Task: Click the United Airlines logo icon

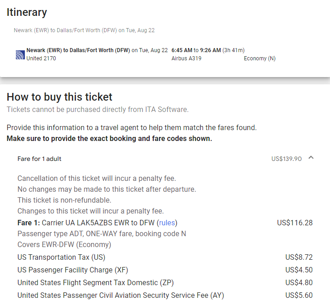Action: click(x=20, y=55)
